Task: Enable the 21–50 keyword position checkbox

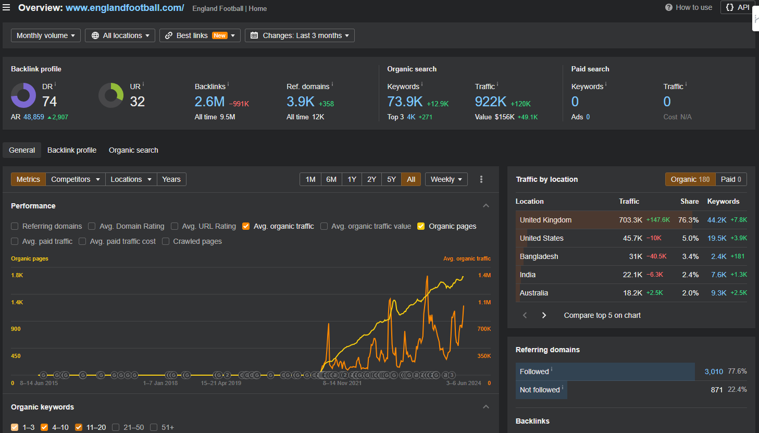Action: 116,427
